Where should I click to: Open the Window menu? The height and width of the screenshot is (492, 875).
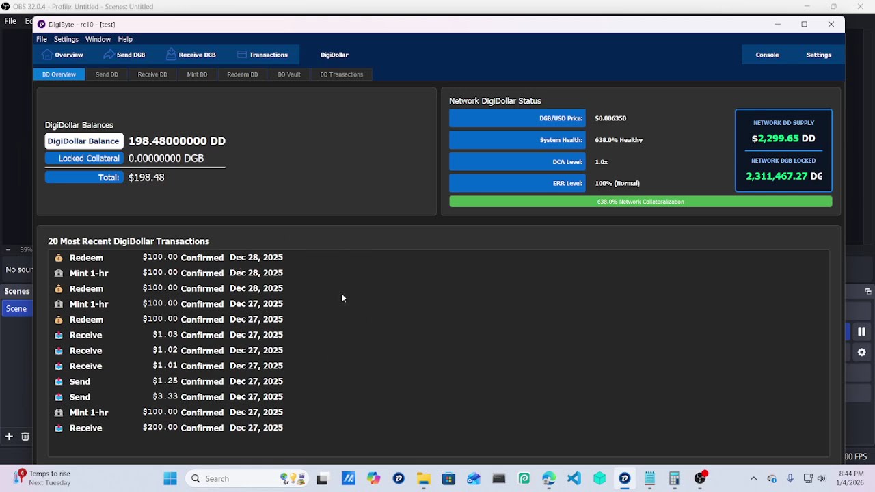tap(98, 39)
